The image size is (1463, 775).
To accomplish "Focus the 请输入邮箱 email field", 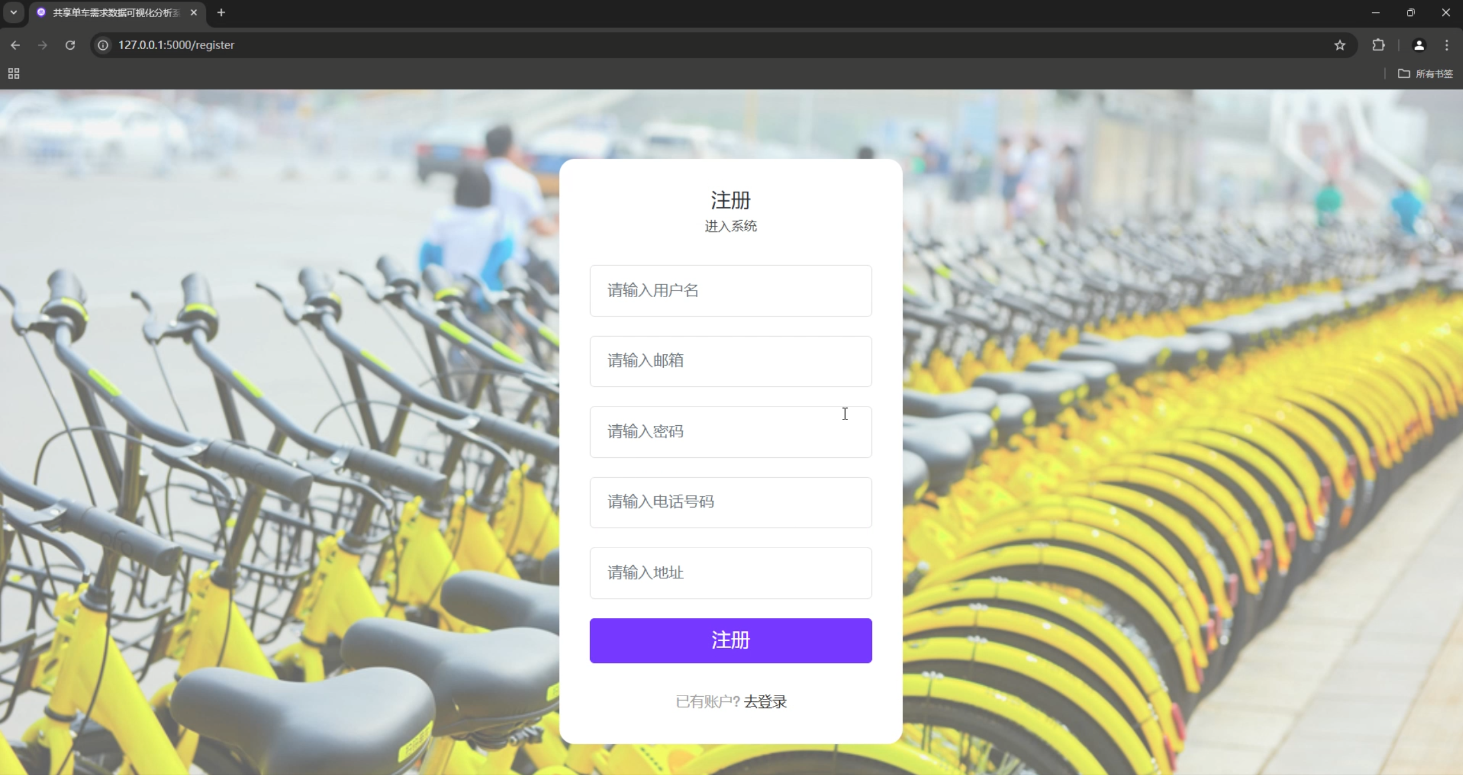I will [x=730, y=361].
